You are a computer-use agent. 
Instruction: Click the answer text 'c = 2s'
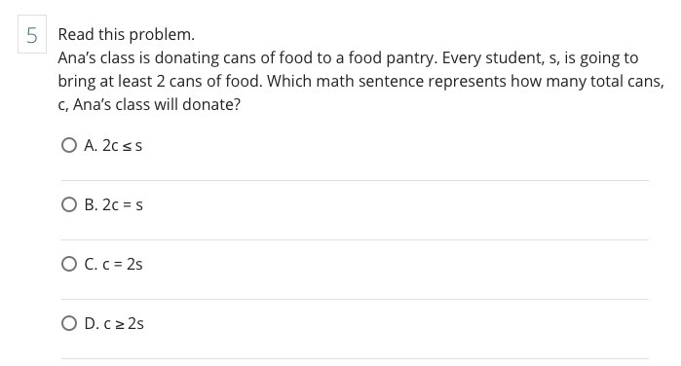[x=123, y=265]
